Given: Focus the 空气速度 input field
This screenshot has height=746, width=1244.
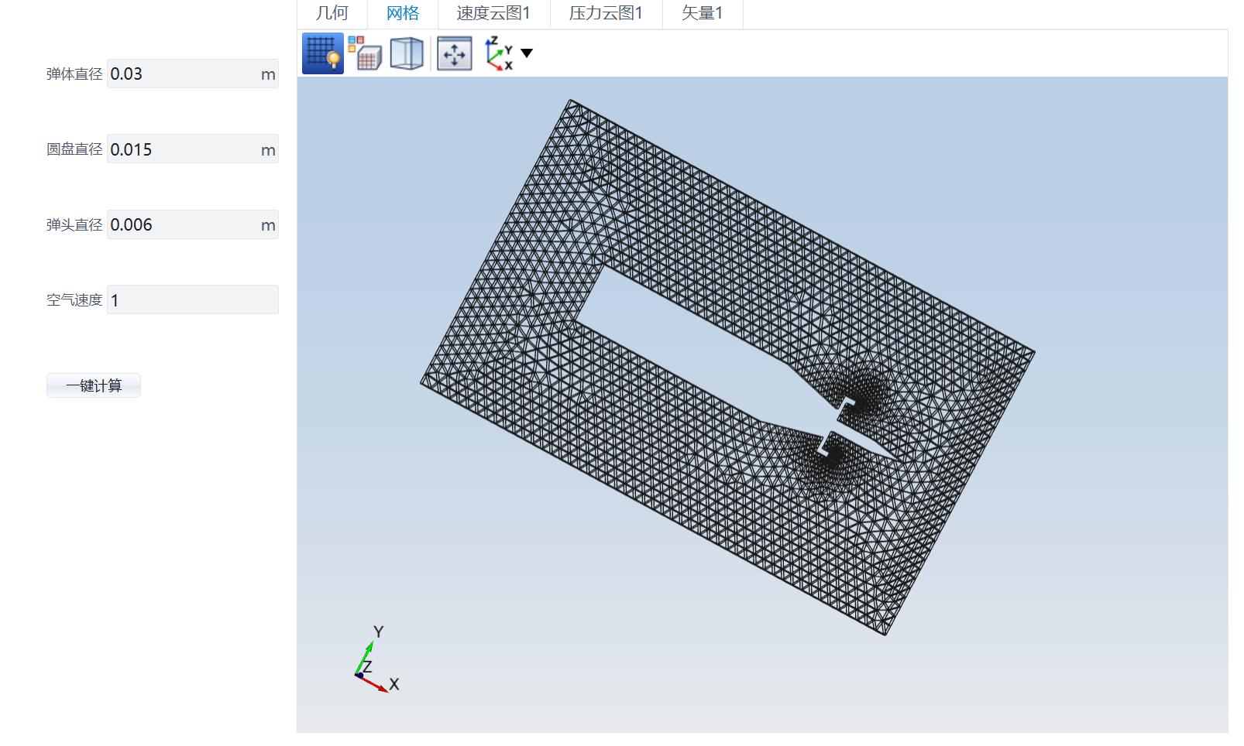Looking at the screenshot, I should [x=193, y=299].
